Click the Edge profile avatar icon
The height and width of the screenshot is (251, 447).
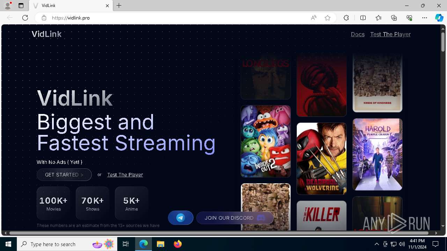click(8, 6)
